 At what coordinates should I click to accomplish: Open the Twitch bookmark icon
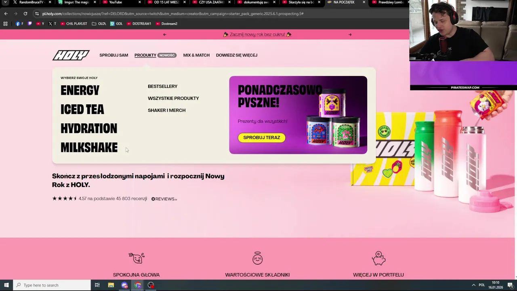tap(29, 23)
